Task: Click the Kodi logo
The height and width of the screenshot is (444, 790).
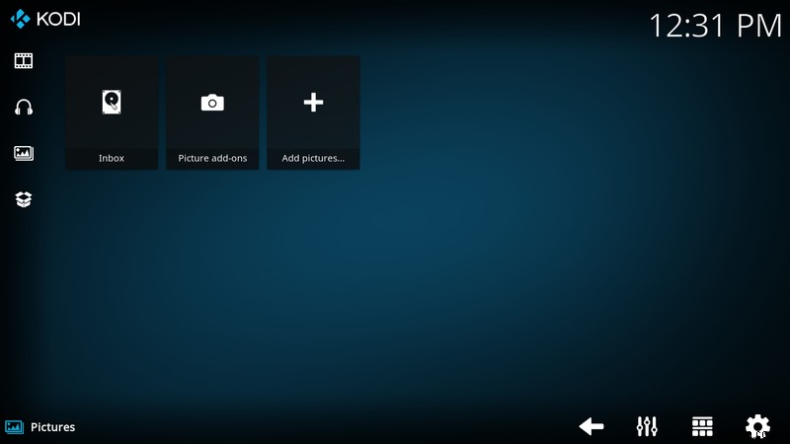Action: point(45,19)
